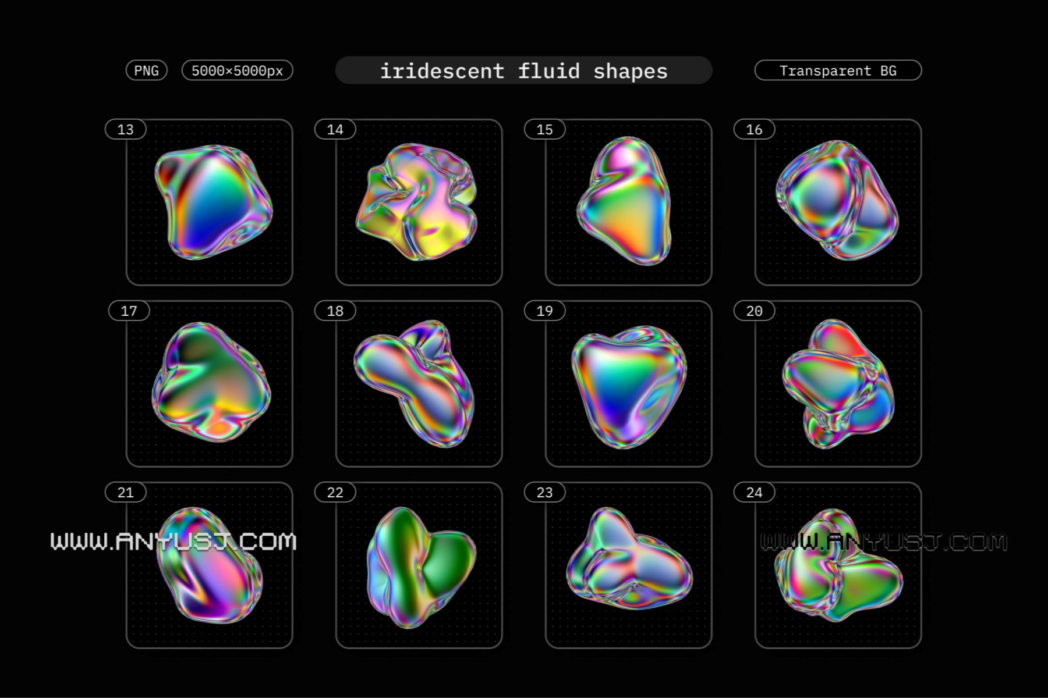
Task: Click the number label 18
Action: click(x=335, y=311)
